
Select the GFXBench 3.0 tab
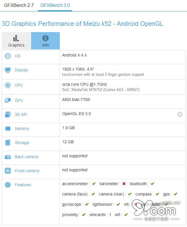(55, 5)
